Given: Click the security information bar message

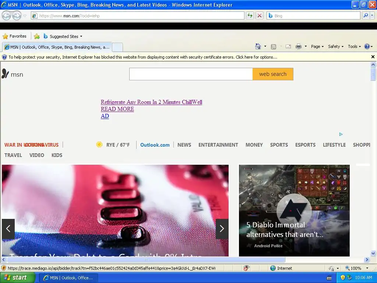Looking at the screenshot, I should (x=143, y=57).
